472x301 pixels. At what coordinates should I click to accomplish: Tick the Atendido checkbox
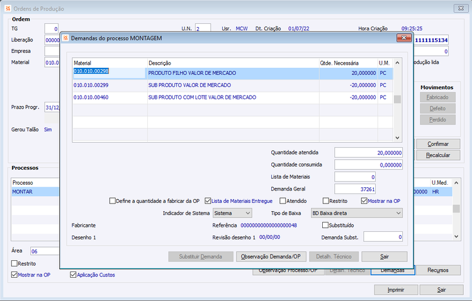pos(283,201)
